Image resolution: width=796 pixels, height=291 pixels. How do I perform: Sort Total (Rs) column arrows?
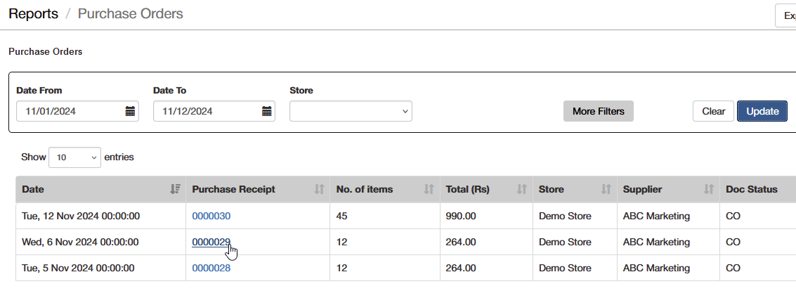tap(522, 189)
